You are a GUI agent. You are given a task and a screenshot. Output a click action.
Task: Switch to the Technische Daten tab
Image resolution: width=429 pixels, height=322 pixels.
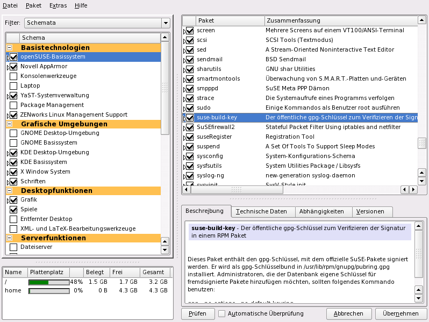(263, 211)
